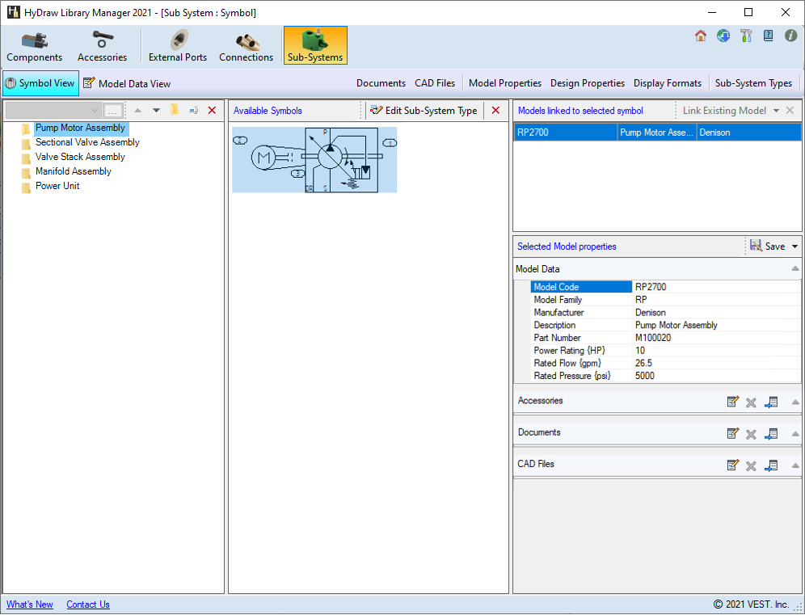The height and width of the screenshot is (615, 805).
Task: Select the Sub-Systems section
Action: pyautogui.click(x=315, y=46)
